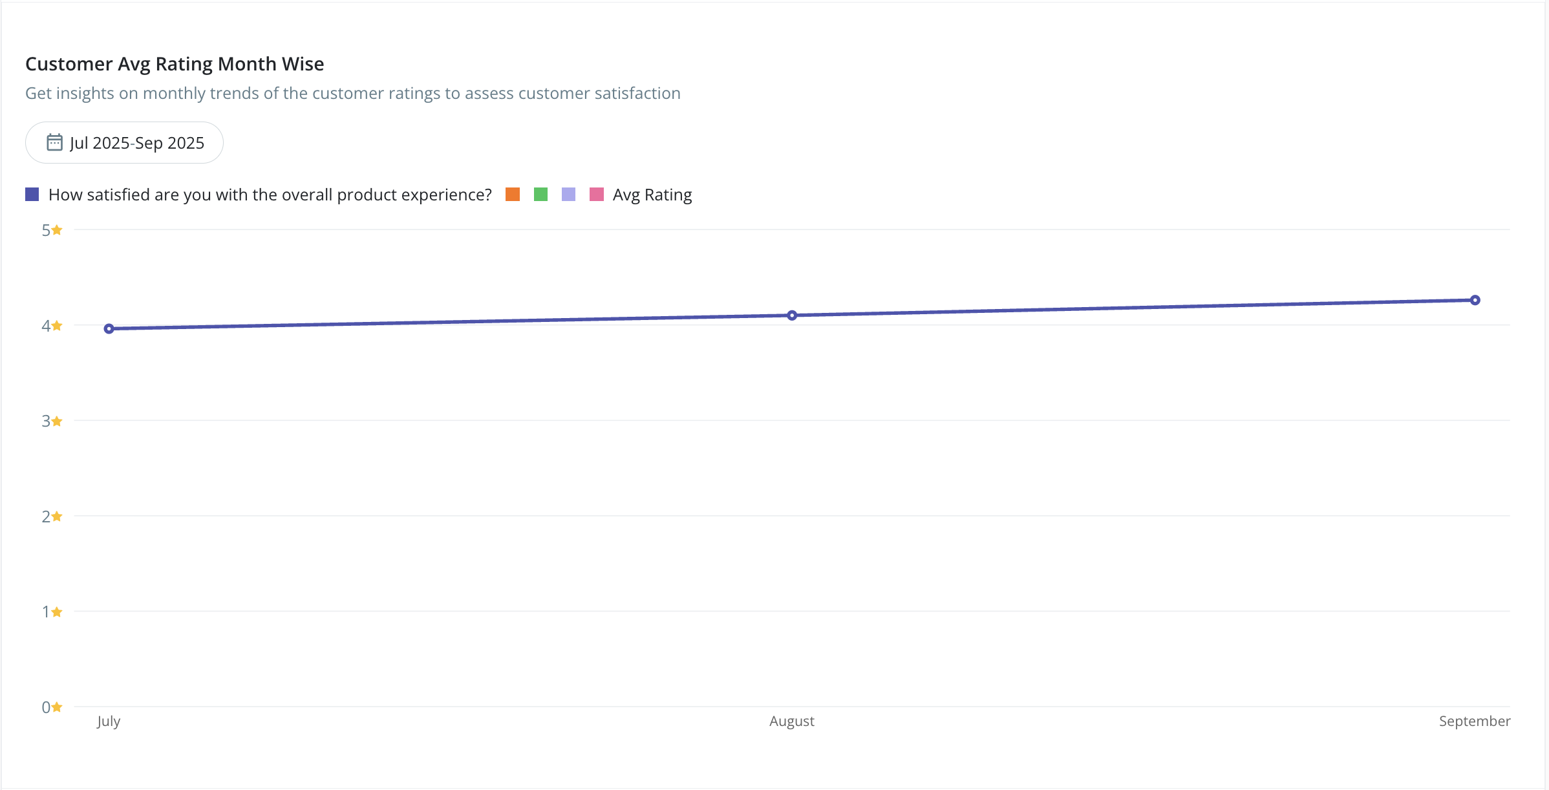1549x790 pixels.
Task: Click the star icon beside 5 rating
Action: pos(57,230)
